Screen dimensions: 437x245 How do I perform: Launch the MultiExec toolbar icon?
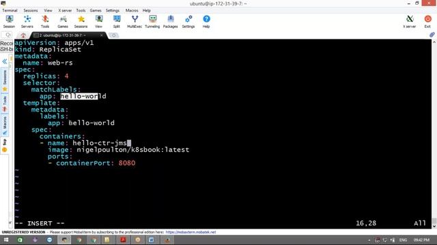pos(135,22)
